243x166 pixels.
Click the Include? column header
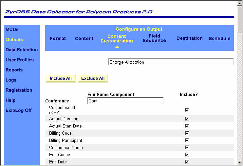point(189,94)
